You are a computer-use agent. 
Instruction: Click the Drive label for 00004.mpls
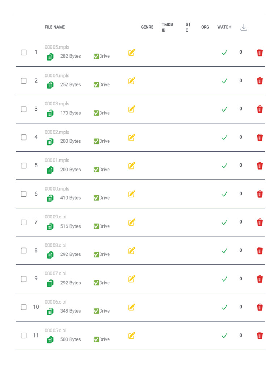point(102,85)
